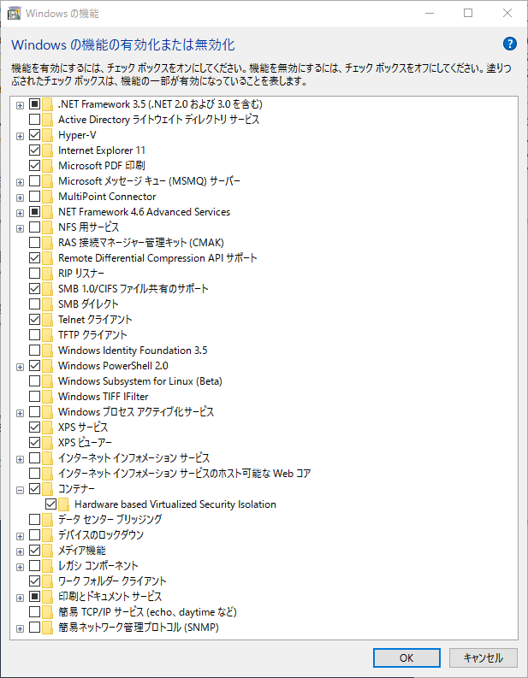Enable the TFTP クライアント checkbox
Screen dimensions: 528x678
coord(34,334)
